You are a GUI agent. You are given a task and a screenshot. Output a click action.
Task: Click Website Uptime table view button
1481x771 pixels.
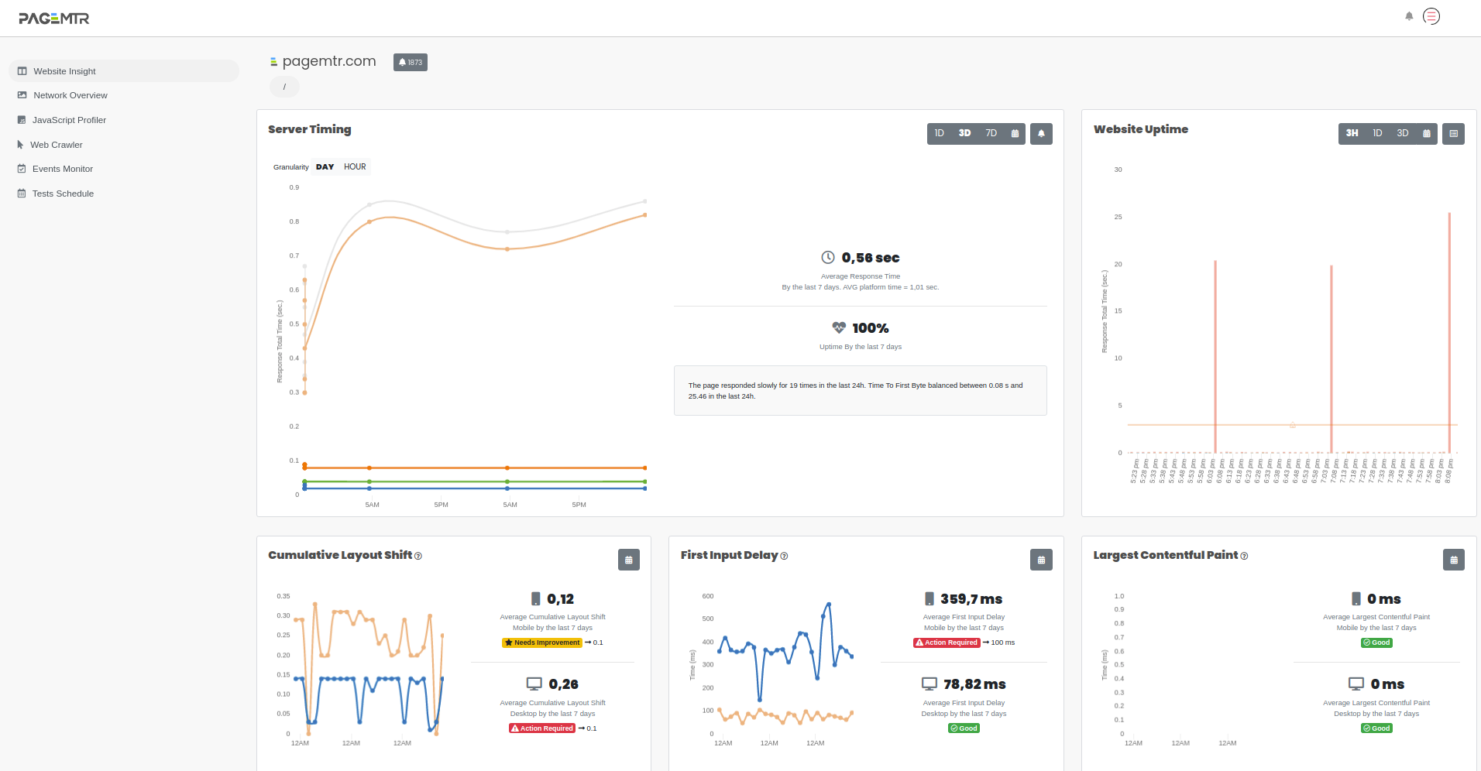click(1453, 133)
